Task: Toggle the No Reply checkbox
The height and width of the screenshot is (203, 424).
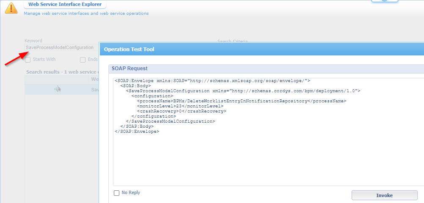Action: coord(117,193)
